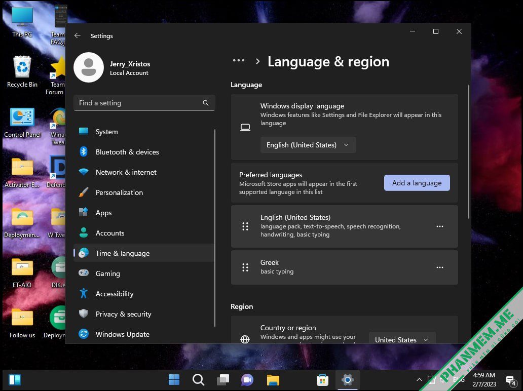Open the Apps settings category
The image size is (523, 391).
[144, 213]
